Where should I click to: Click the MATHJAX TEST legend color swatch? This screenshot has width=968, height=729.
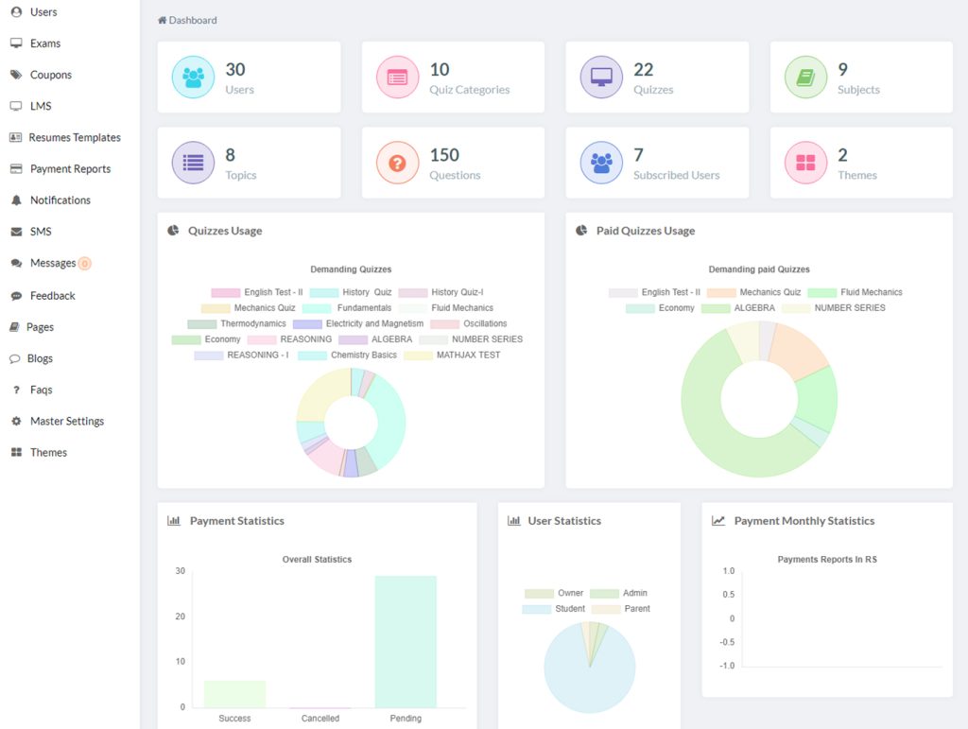pos(418,356)
